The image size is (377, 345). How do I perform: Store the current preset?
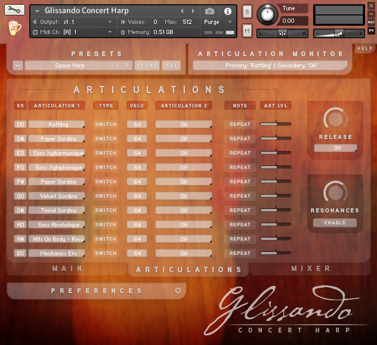click(x=147, y=66)
